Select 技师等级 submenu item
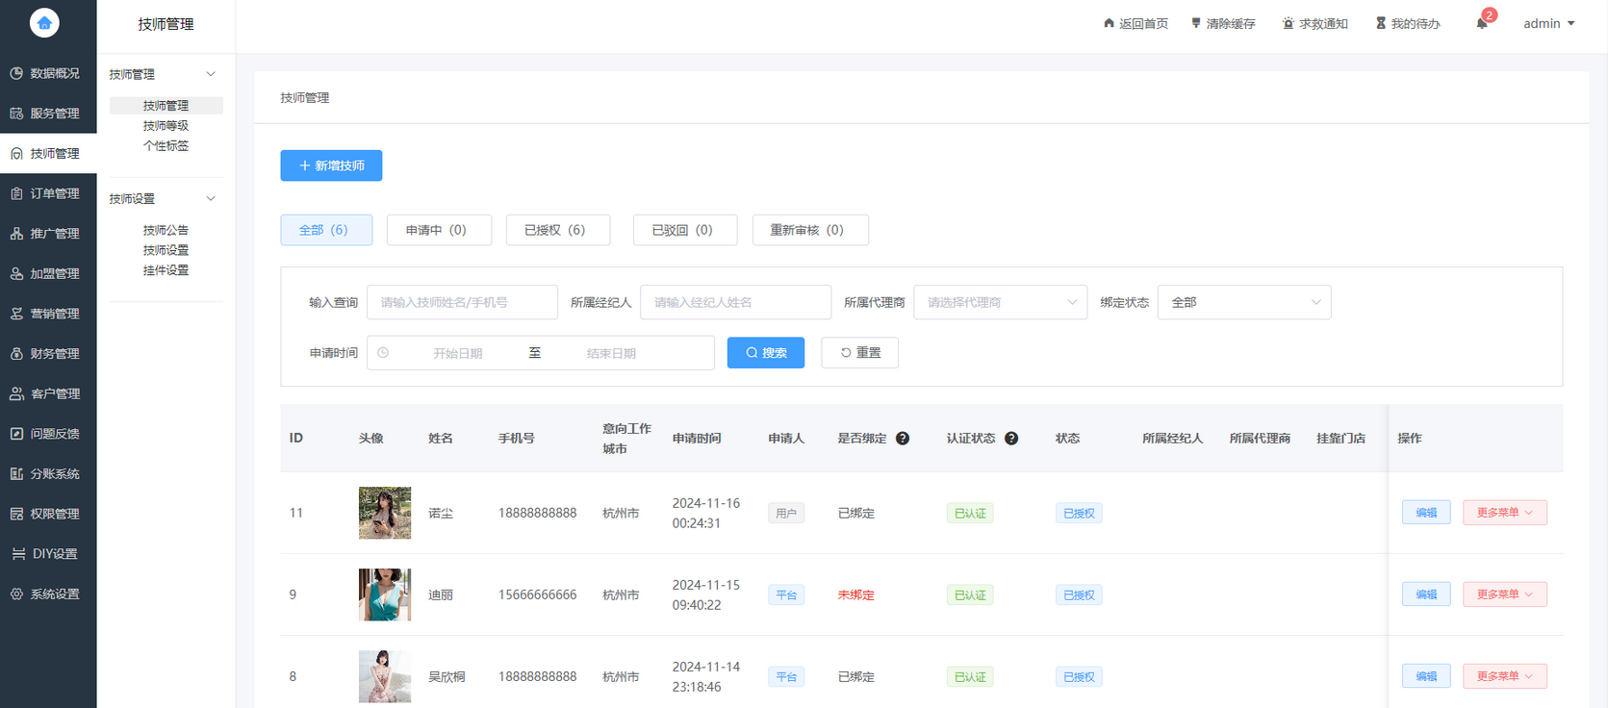 pos(166,126)
